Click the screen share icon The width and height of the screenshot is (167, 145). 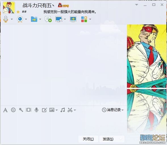coord(73,19)
